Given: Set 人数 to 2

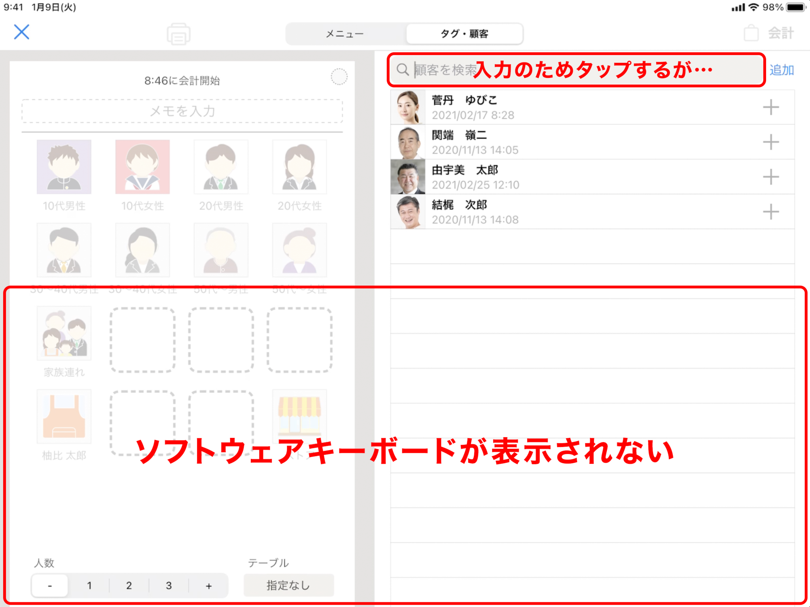Looking at the screenshot, I should 129,585.
